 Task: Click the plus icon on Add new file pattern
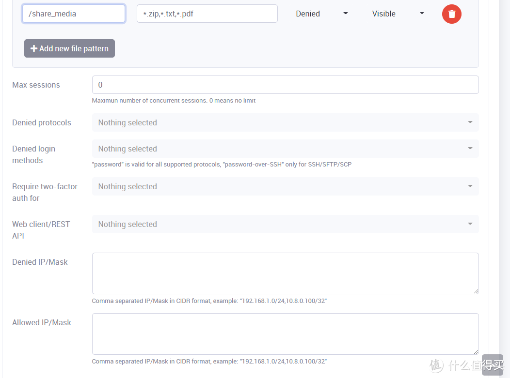(34, 48)
